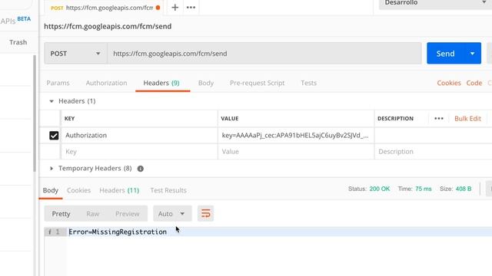This screenshot has height=276, width=492.
Task: Open a new request tab with plus icon
Action: [175, 7]
